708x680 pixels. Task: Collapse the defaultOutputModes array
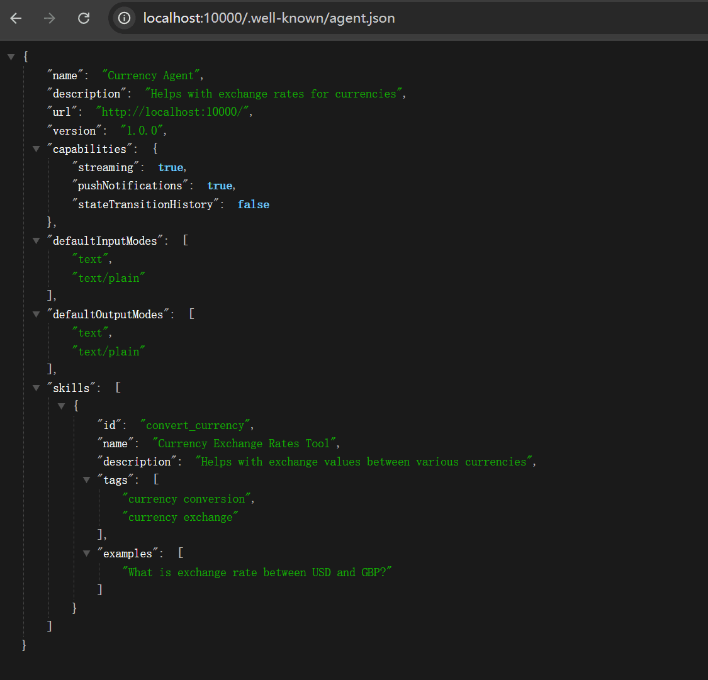tap(36, 315)
